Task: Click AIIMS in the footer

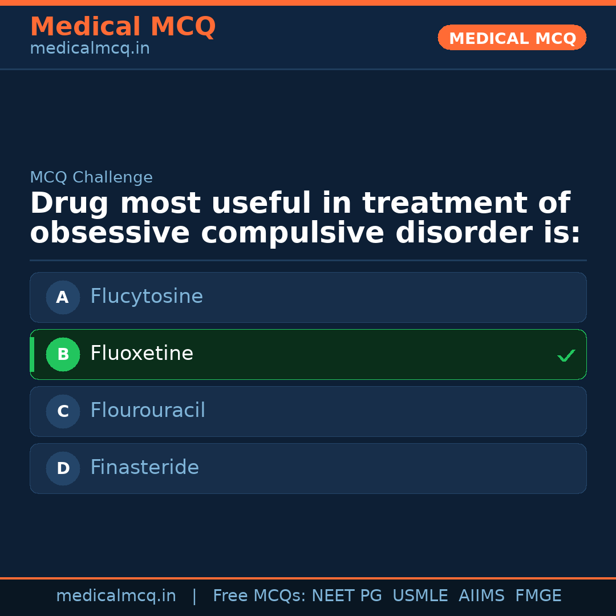Action: tap(481, 596)
